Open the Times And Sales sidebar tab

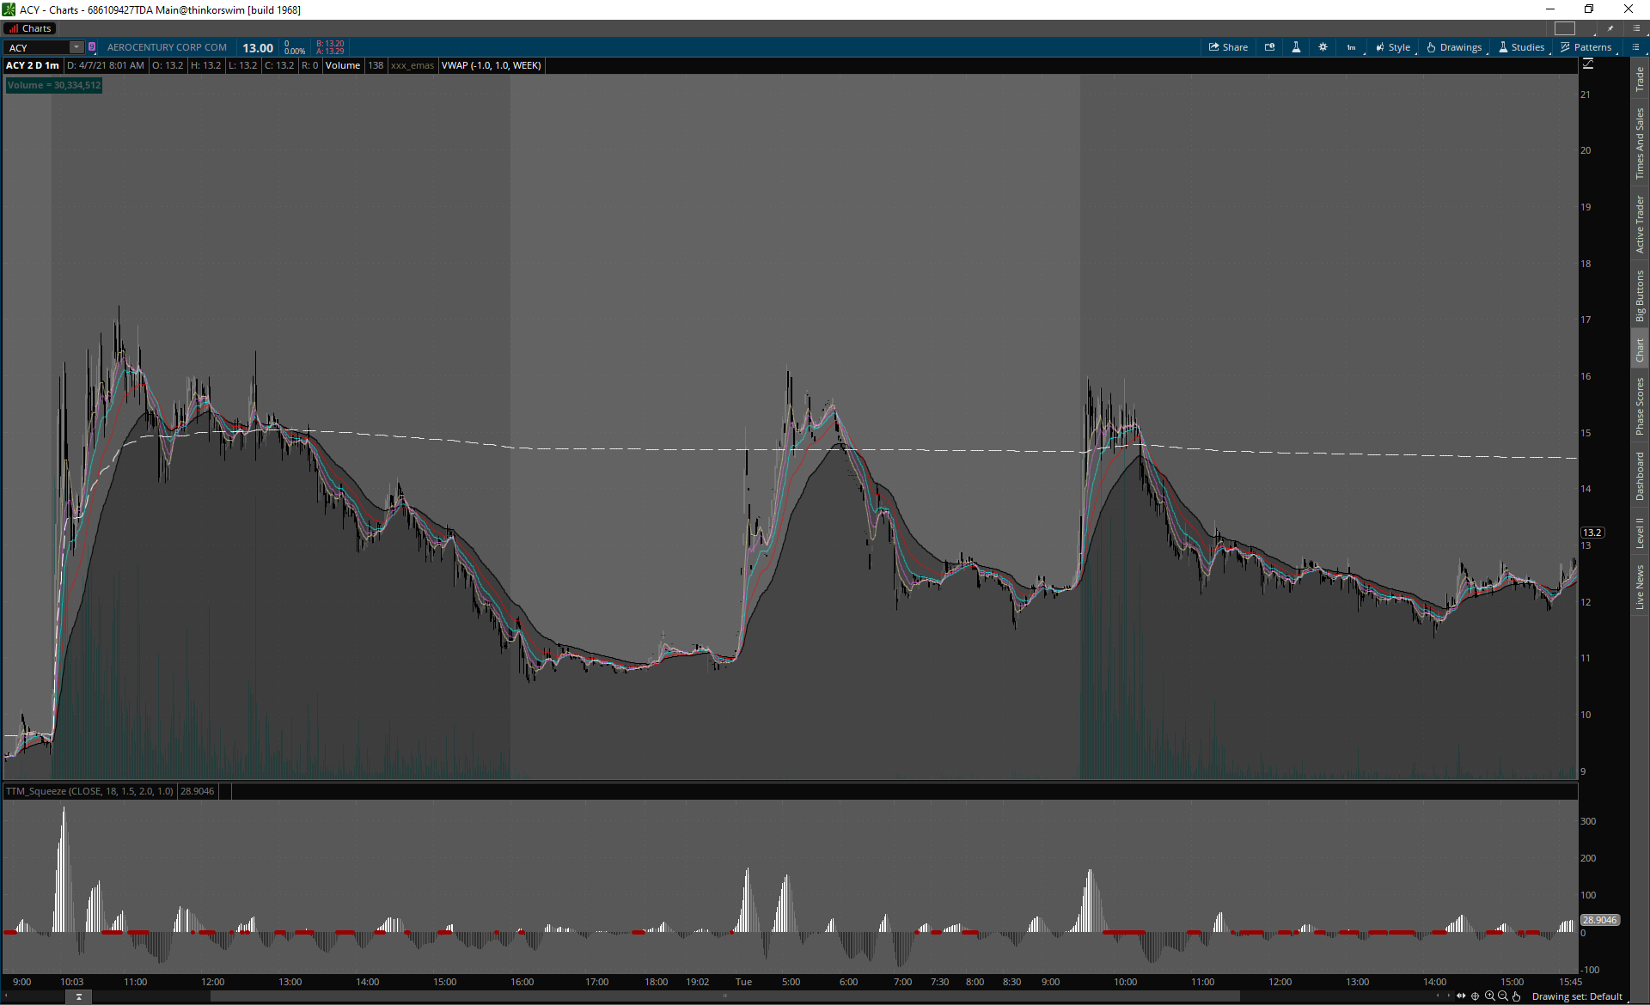(x=1640, y=143)
